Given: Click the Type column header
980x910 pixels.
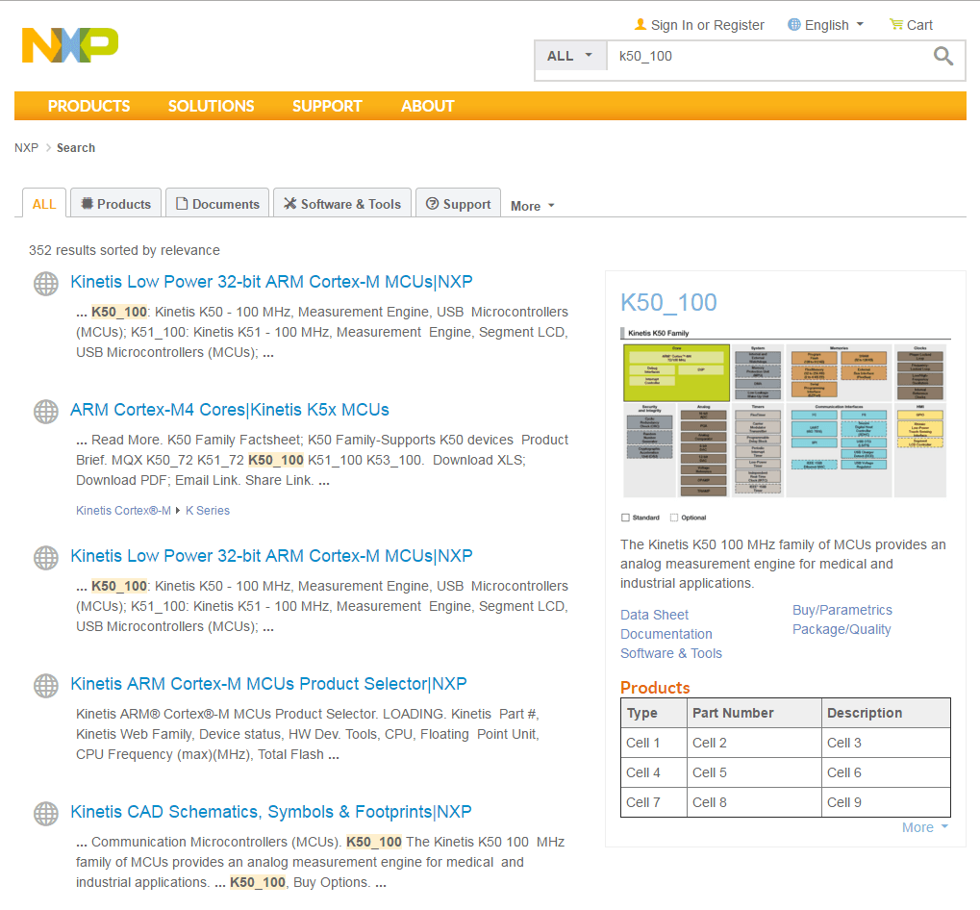Looking at the screenshot, I should (x=654, y=713).
